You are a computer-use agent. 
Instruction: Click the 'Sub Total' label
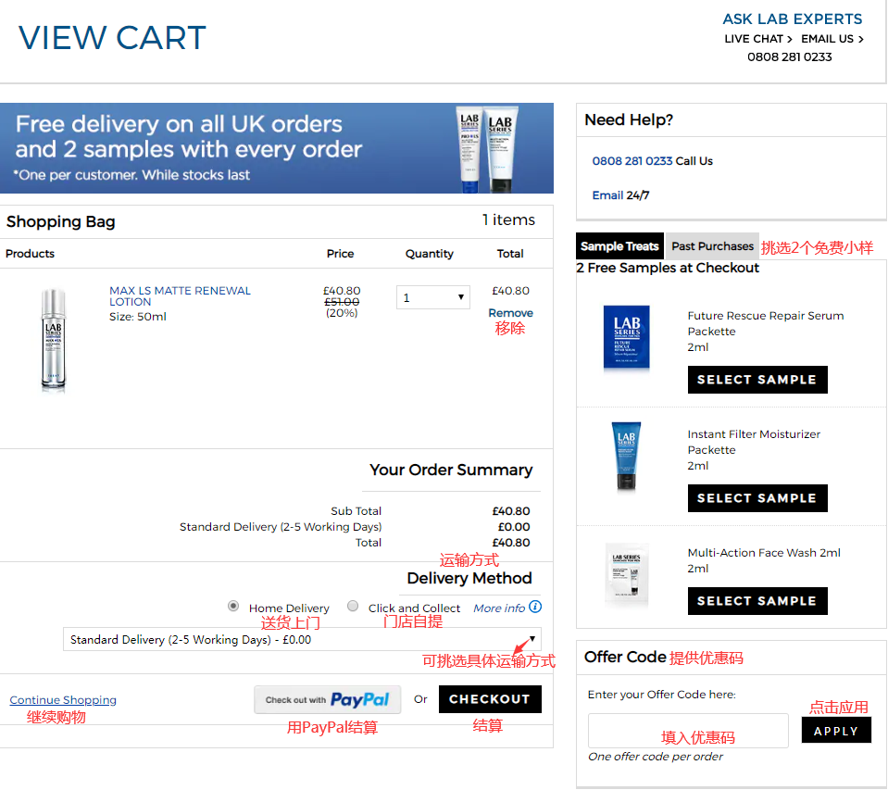click(x=356, y=511)
